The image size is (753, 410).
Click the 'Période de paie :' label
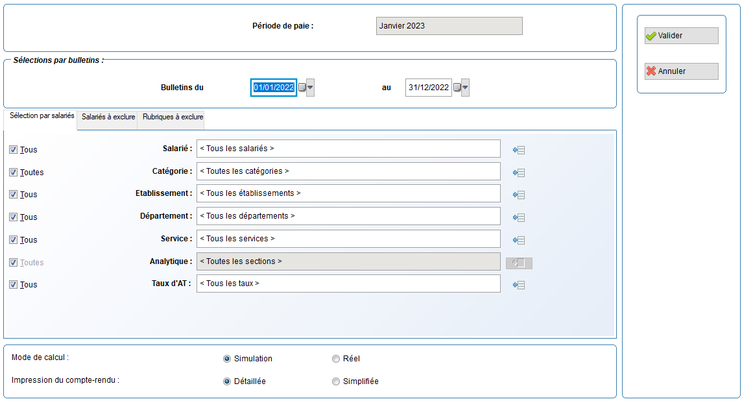(x=283, y=26)
